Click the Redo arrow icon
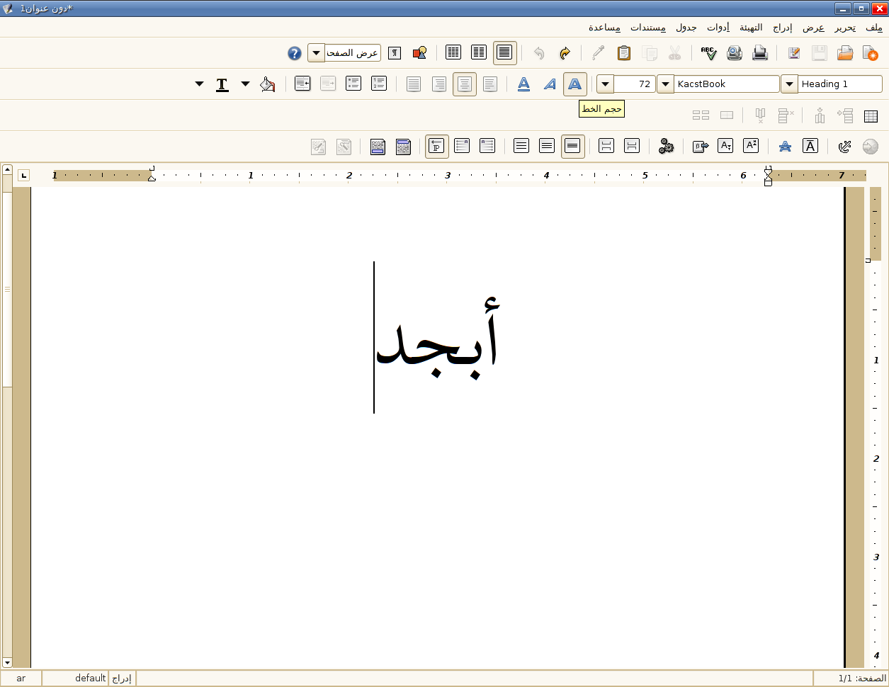The width and height of the screenshot is (889, 687). pyautogui.click(x=565, y=53)
